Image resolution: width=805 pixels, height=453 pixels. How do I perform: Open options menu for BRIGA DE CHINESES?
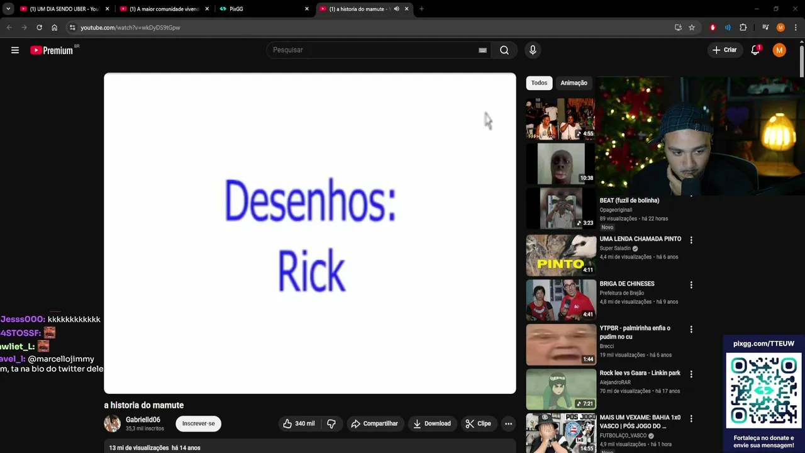pyautogui.click(x=691, y=284)
